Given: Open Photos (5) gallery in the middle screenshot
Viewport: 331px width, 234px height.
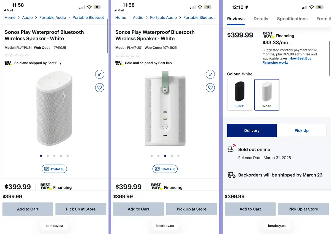Looking at the screenshot, I should click(x=165, y=169).
